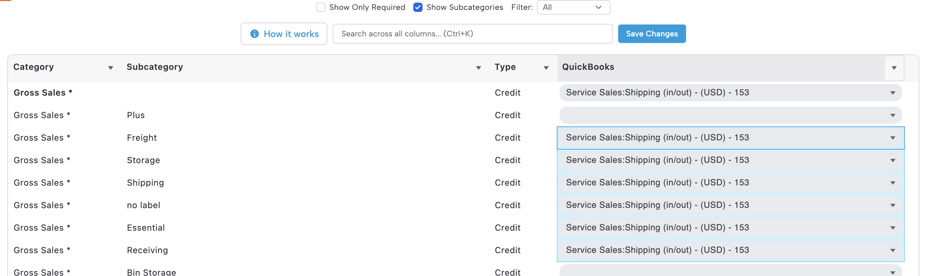Open the QuickBooks dropdown for the Receiving row
The width and height of the screenshot is (926, 276).
[730, 250]
